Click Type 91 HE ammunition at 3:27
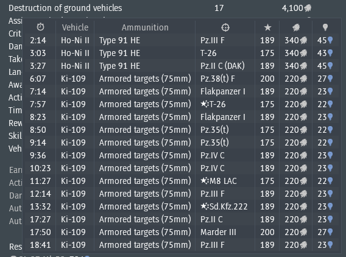Viewport: 346px width, 257px height. (x=119, y=66)
